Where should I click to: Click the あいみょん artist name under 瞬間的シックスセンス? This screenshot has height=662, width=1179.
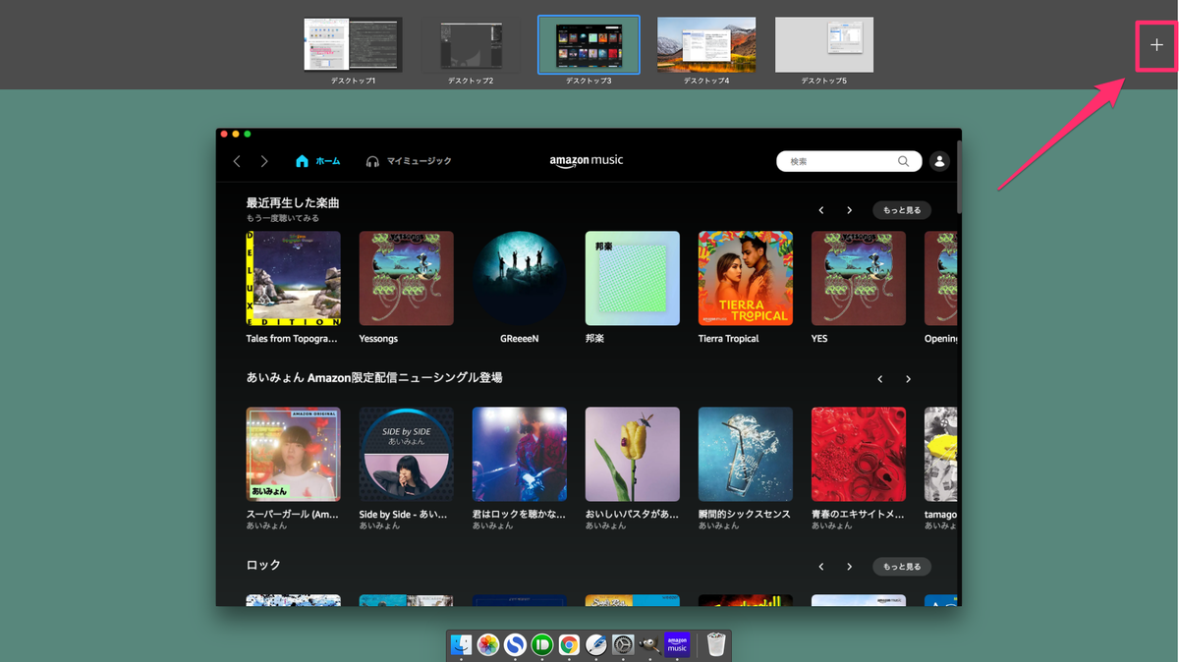click(x=719, y=526)
